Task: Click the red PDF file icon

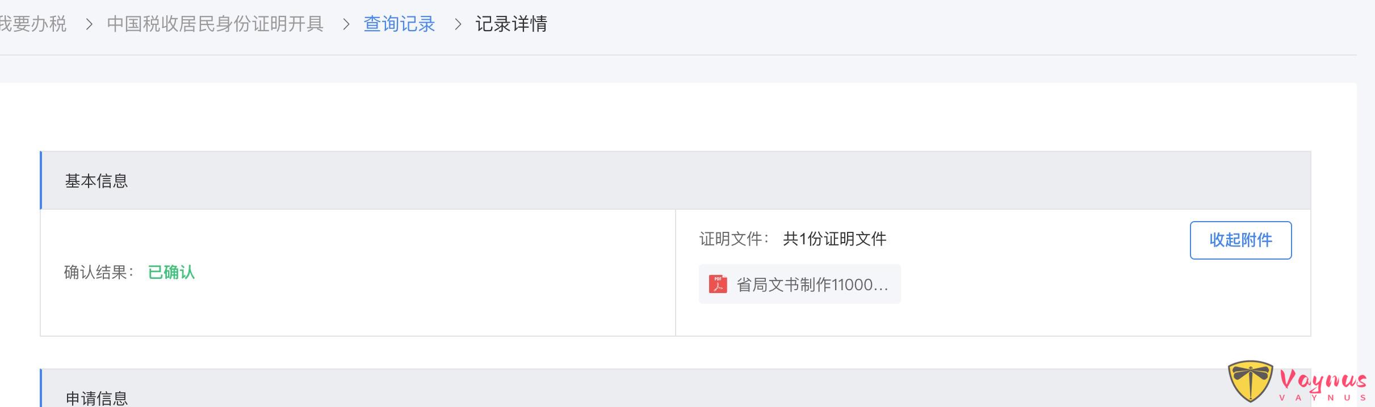Action: point(718,284)
